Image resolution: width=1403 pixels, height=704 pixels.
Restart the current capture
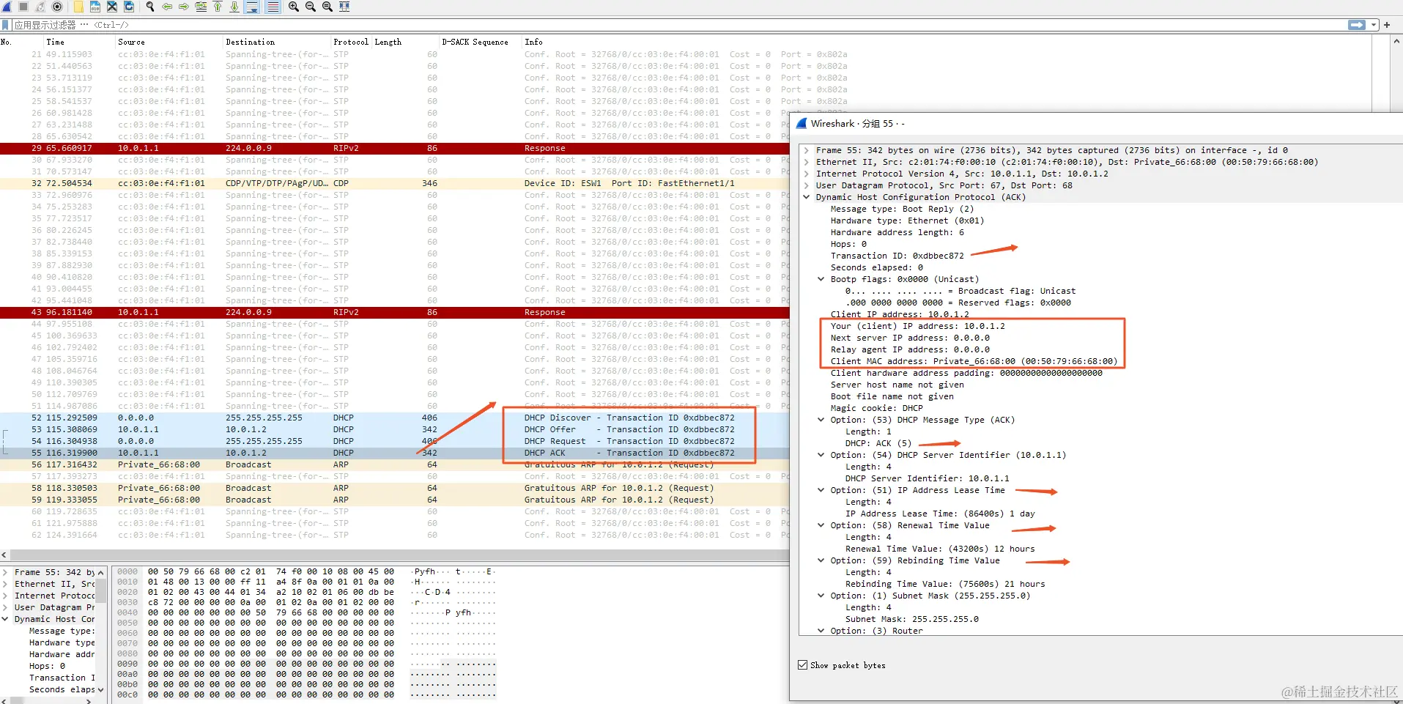(40, 7)
